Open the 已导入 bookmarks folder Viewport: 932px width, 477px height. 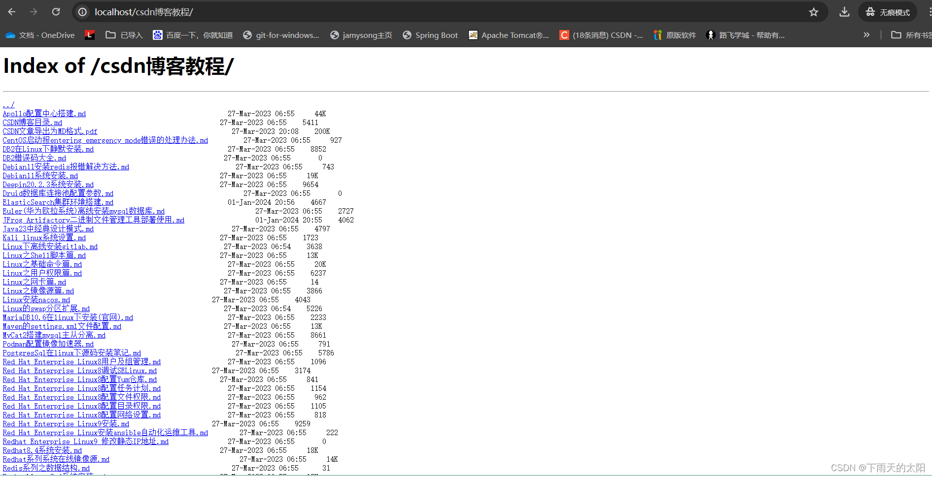tap(124, 35)
